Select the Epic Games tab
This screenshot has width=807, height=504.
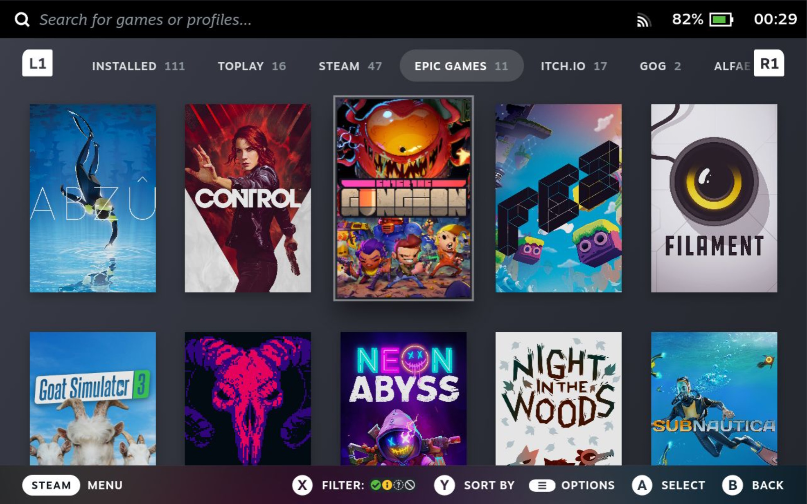point(461,66)
